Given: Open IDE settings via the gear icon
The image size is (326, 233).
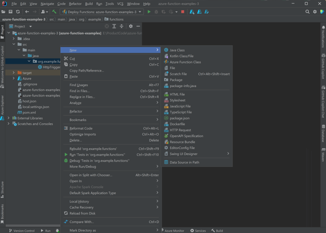Looking at the screenshot, I should pyautogui.click(x=315, y=12).
